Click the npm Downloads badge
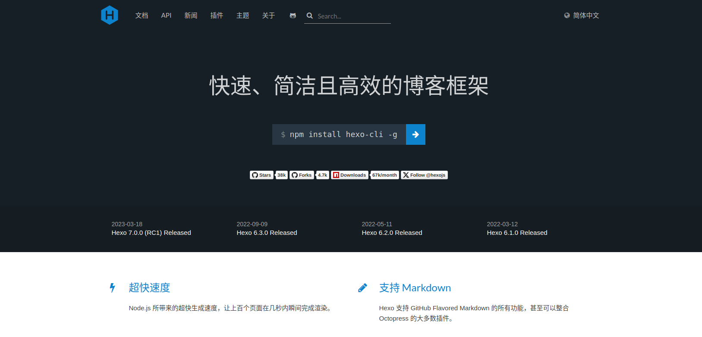Image resolution: width=702 pixels, height=337 pixels. (350, 175)
